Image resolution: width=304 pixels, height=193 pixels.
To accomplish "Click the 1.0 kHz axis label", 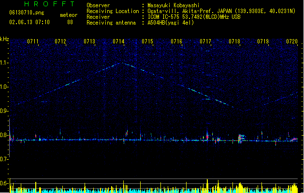I will [x=4, y=87].
